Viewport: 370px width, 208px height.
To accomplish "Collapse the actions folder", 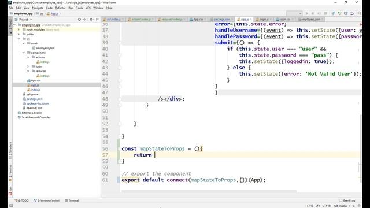I will coord(28,57).
